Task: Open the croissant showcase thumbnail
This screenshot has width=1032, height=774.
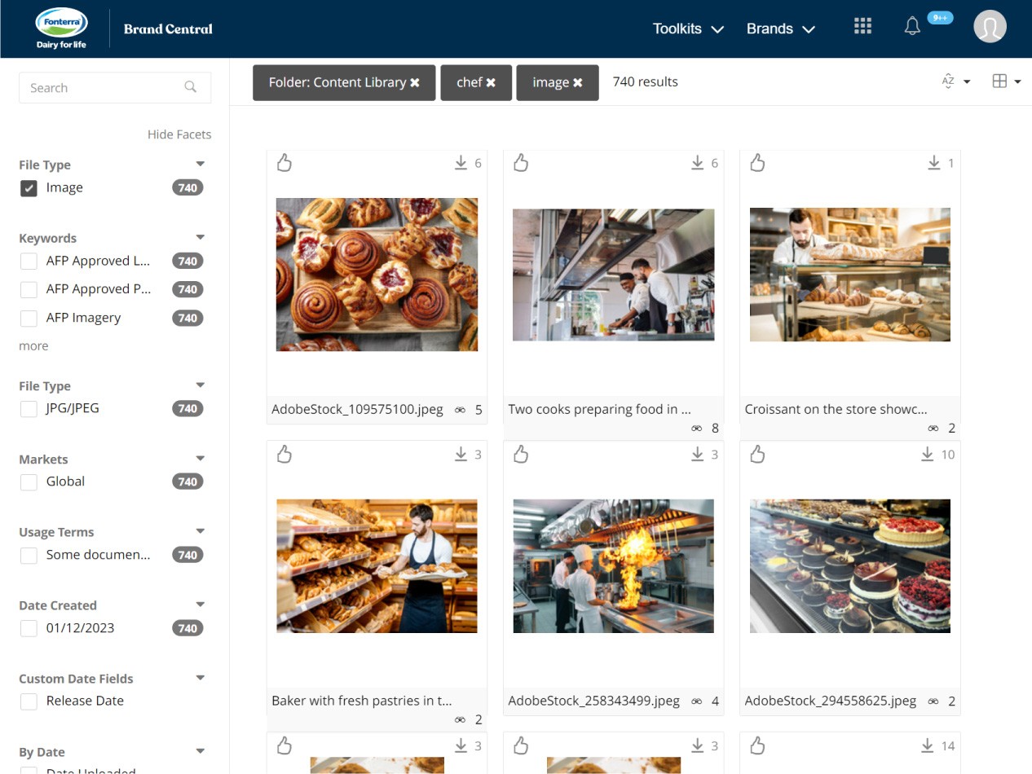Action: point(849,275)
